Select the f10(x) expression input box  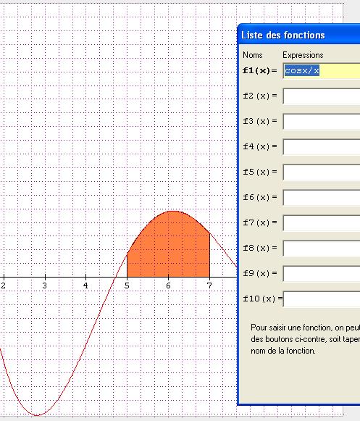coord(322,299)
